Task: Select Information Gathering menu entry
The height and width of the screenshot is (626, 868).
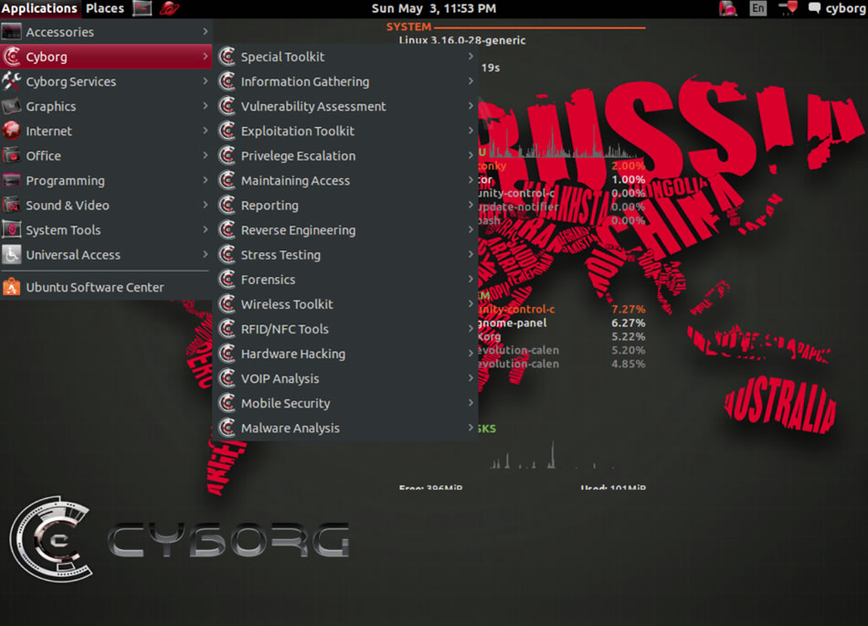Action: (x=304, y=81)
